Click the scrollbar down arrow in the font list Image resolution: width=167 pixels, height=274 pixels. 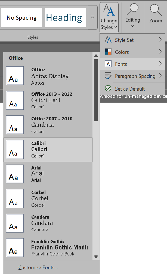[96, 257]
